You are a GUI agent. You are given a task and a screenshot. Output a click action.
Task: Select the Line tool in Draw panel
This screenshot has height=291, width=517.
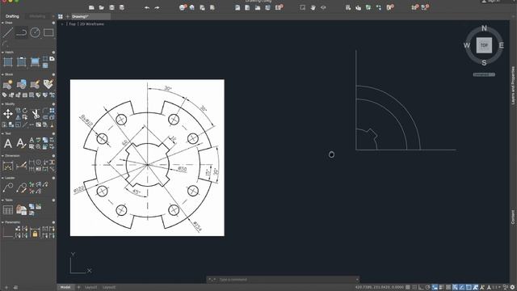8,32
